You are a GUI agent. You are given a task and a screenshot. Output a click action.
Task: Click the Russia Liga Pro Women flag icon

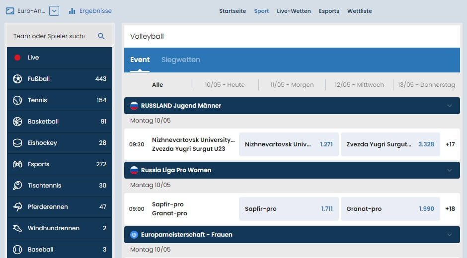134,170
